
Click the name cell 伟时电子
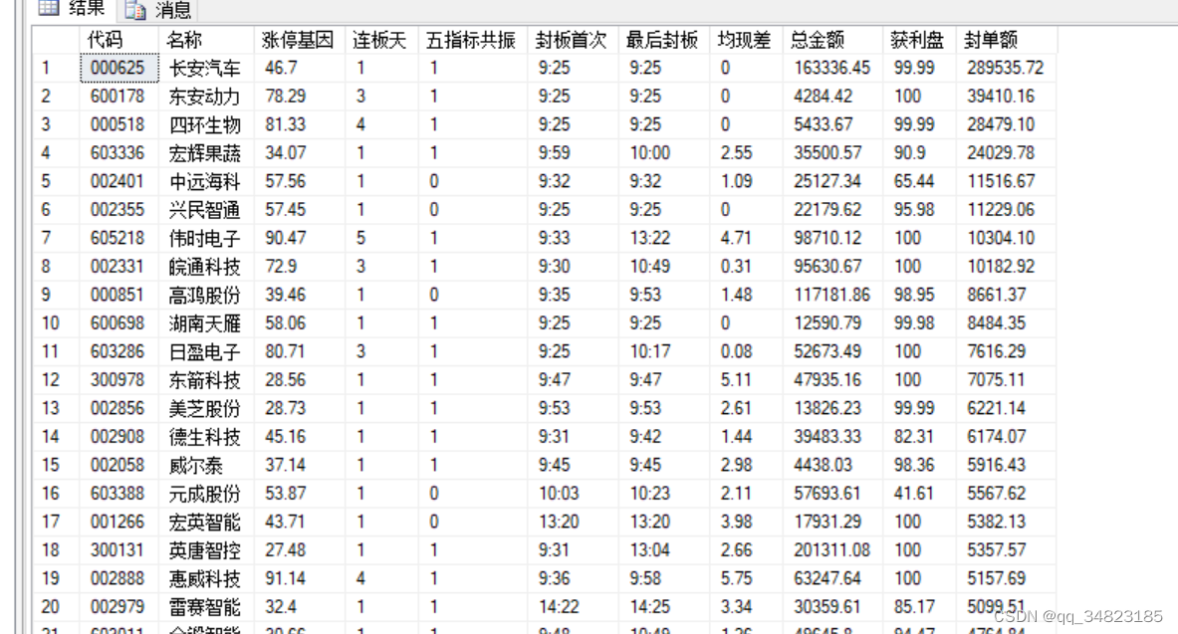point(206,238)
